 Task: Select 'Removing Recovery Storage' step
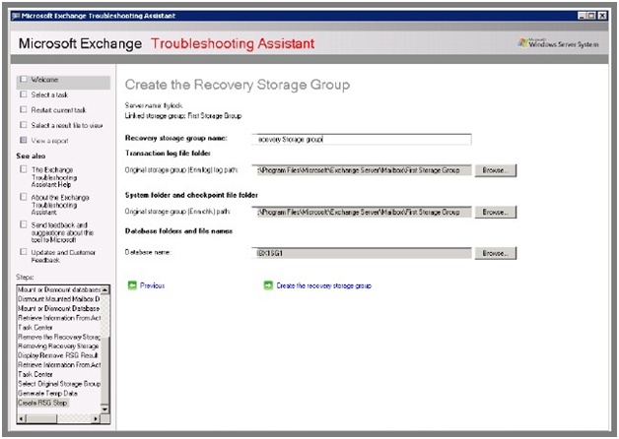coord(59,346)
